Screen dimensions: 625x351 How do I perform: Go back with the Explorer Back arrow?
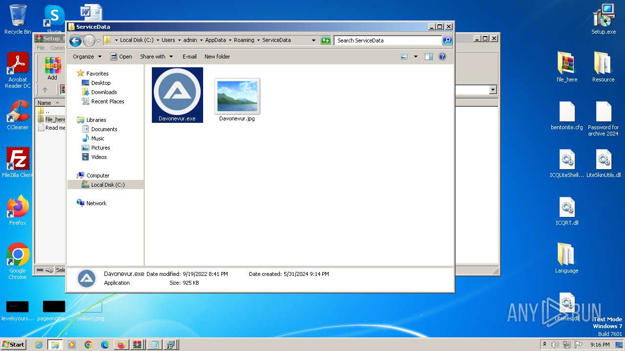(x=75, y=40)
